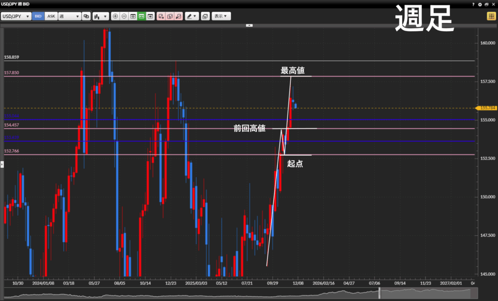The height and width of the screenshot is (301, 498).
Task: Collapse toolbar using top center arrow
Action: (249, 25)
